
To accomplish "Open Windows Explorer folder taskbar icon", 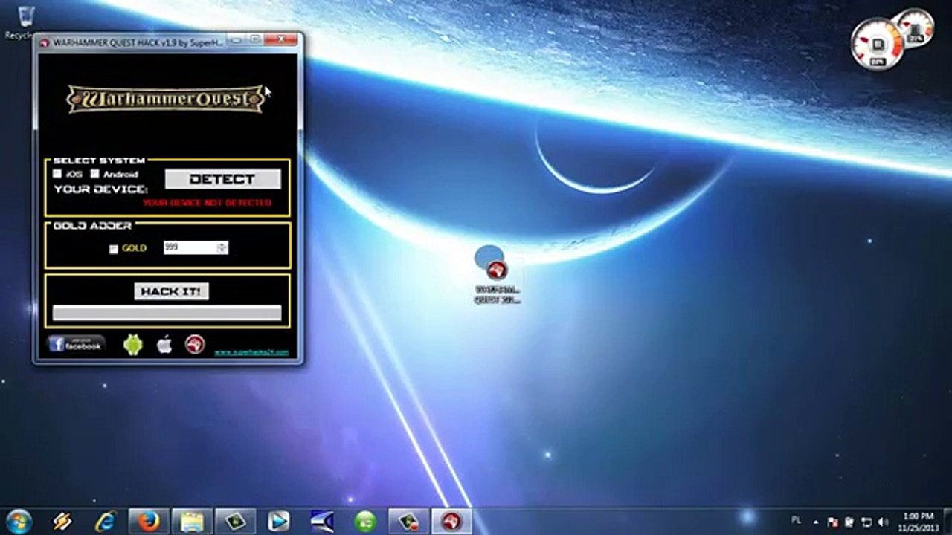I will tap(192, 521).
